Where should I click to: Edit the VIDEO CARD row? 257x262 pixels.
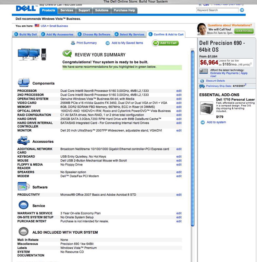click(x=179, y=103)
